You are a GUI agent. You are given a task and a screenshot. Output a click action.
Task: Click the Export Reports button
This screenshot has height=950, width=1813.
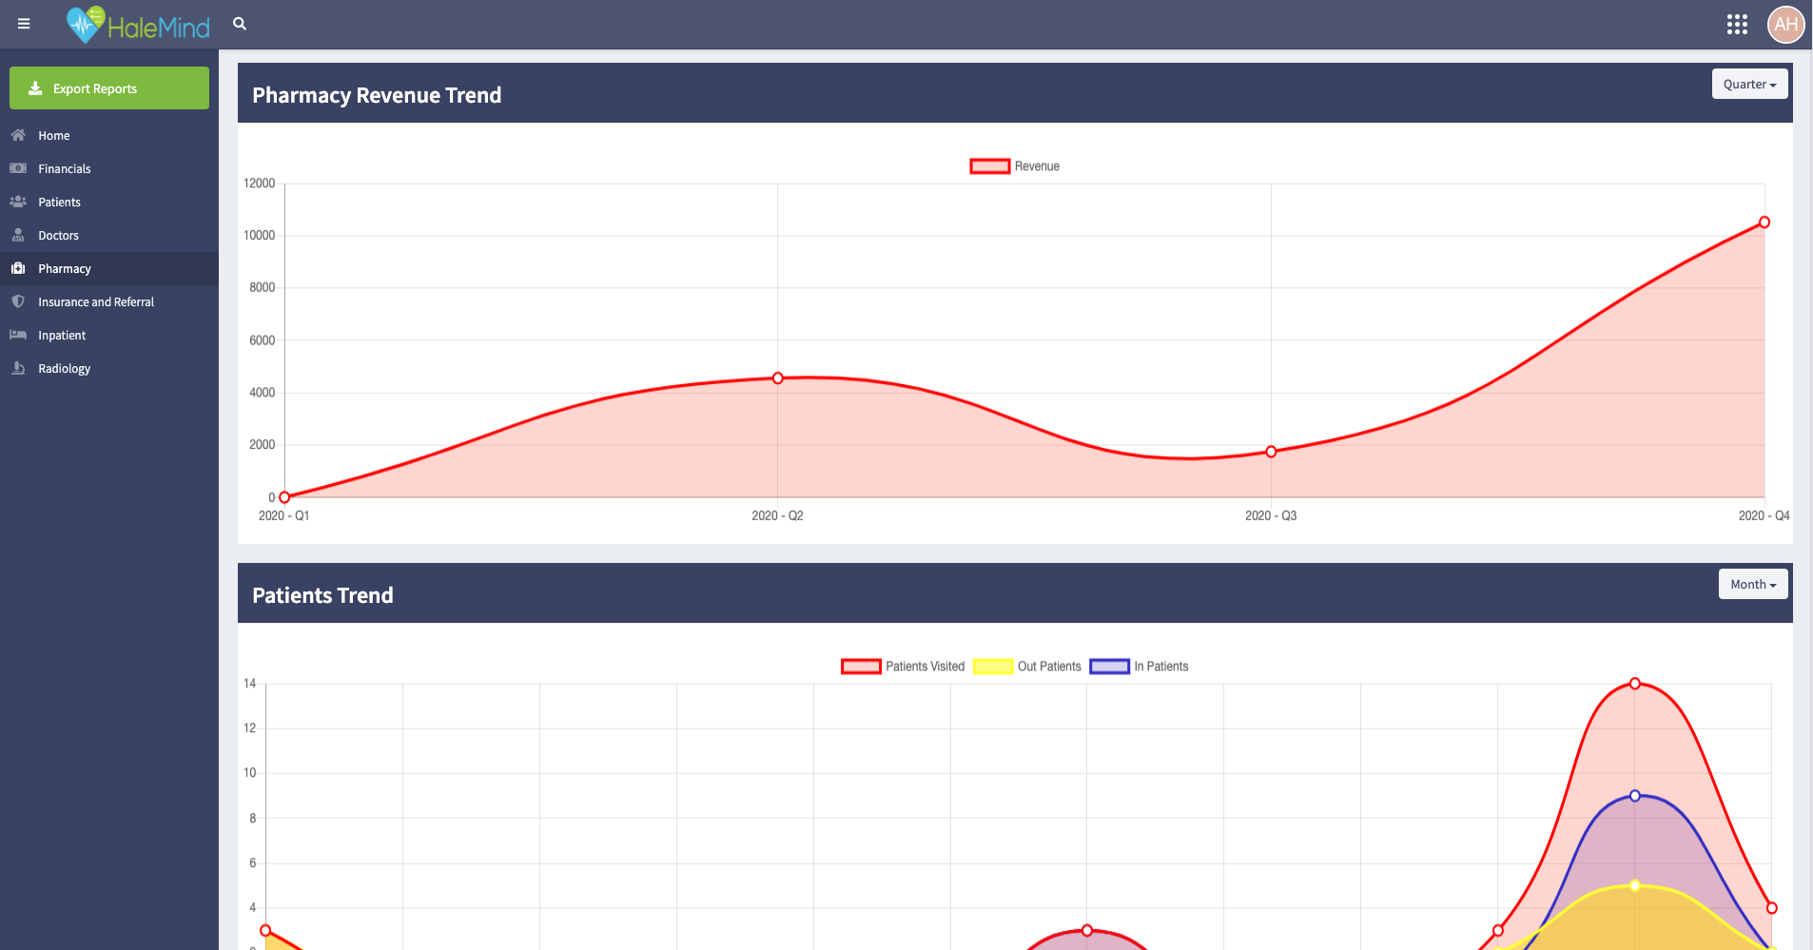pos(109,87)
